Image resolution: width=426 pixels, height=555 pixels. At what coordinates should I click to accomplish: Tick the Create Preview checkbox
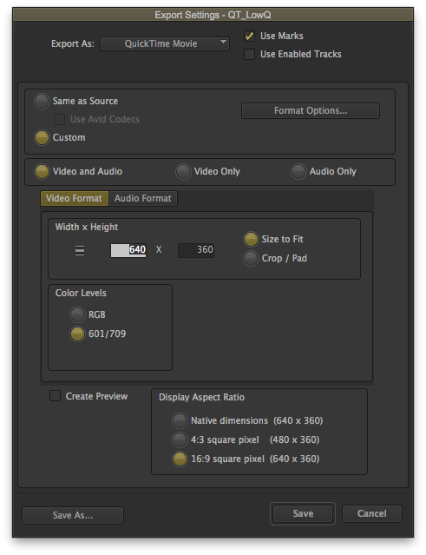coord(56,396)
